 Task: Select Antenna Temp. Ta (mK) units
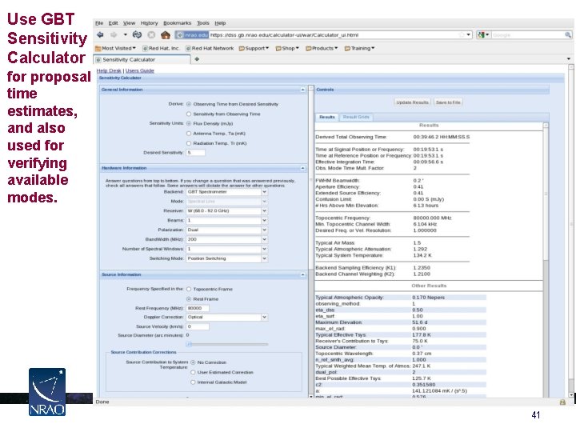point(189,134)
